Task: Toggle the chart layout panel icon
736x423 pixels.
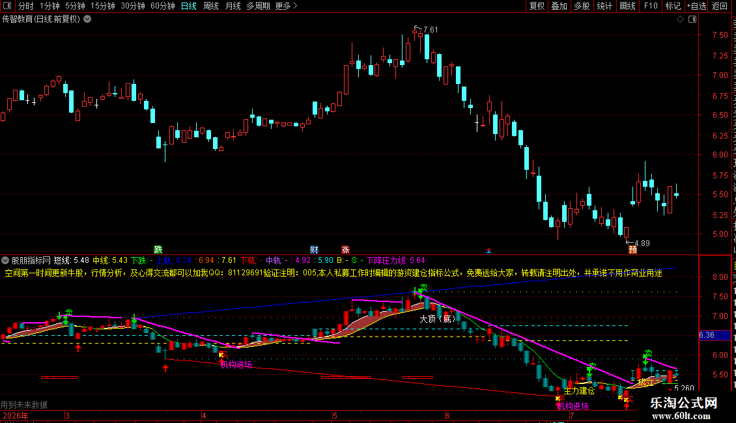Action: pos(692,20)
